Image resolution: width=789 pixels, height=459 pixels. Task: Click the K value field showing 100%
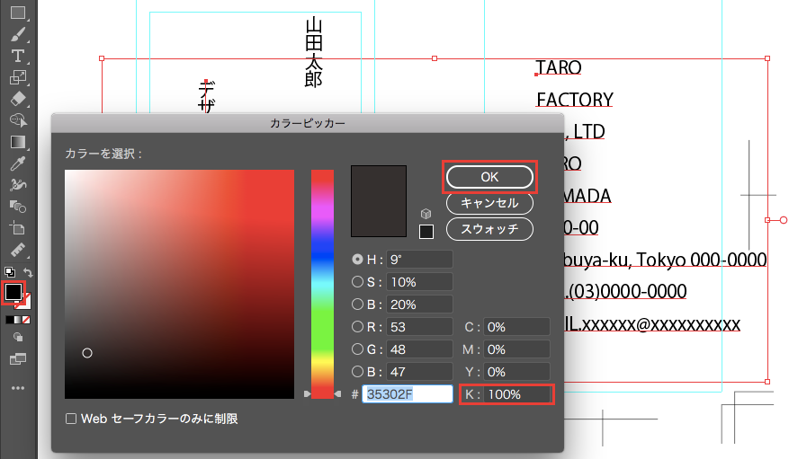[517, 394]
